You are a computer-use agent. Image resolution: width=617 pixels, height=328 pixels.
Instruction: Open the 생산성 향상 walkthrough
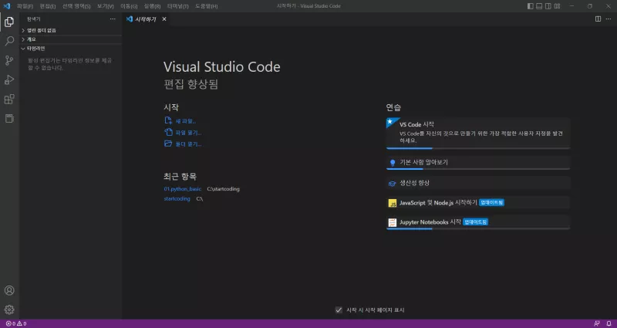478,183
